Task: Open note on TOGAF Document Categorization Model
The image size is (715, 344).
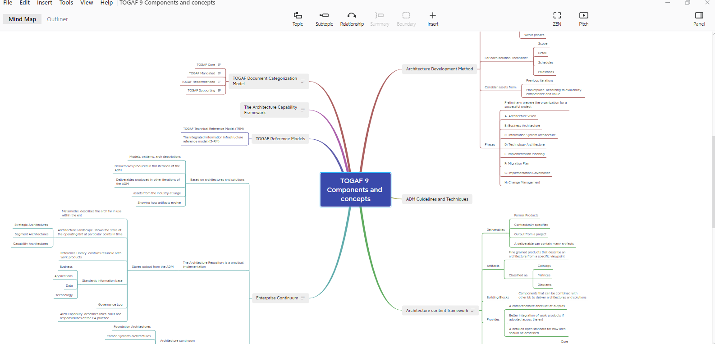Action: tap(303, 81)
